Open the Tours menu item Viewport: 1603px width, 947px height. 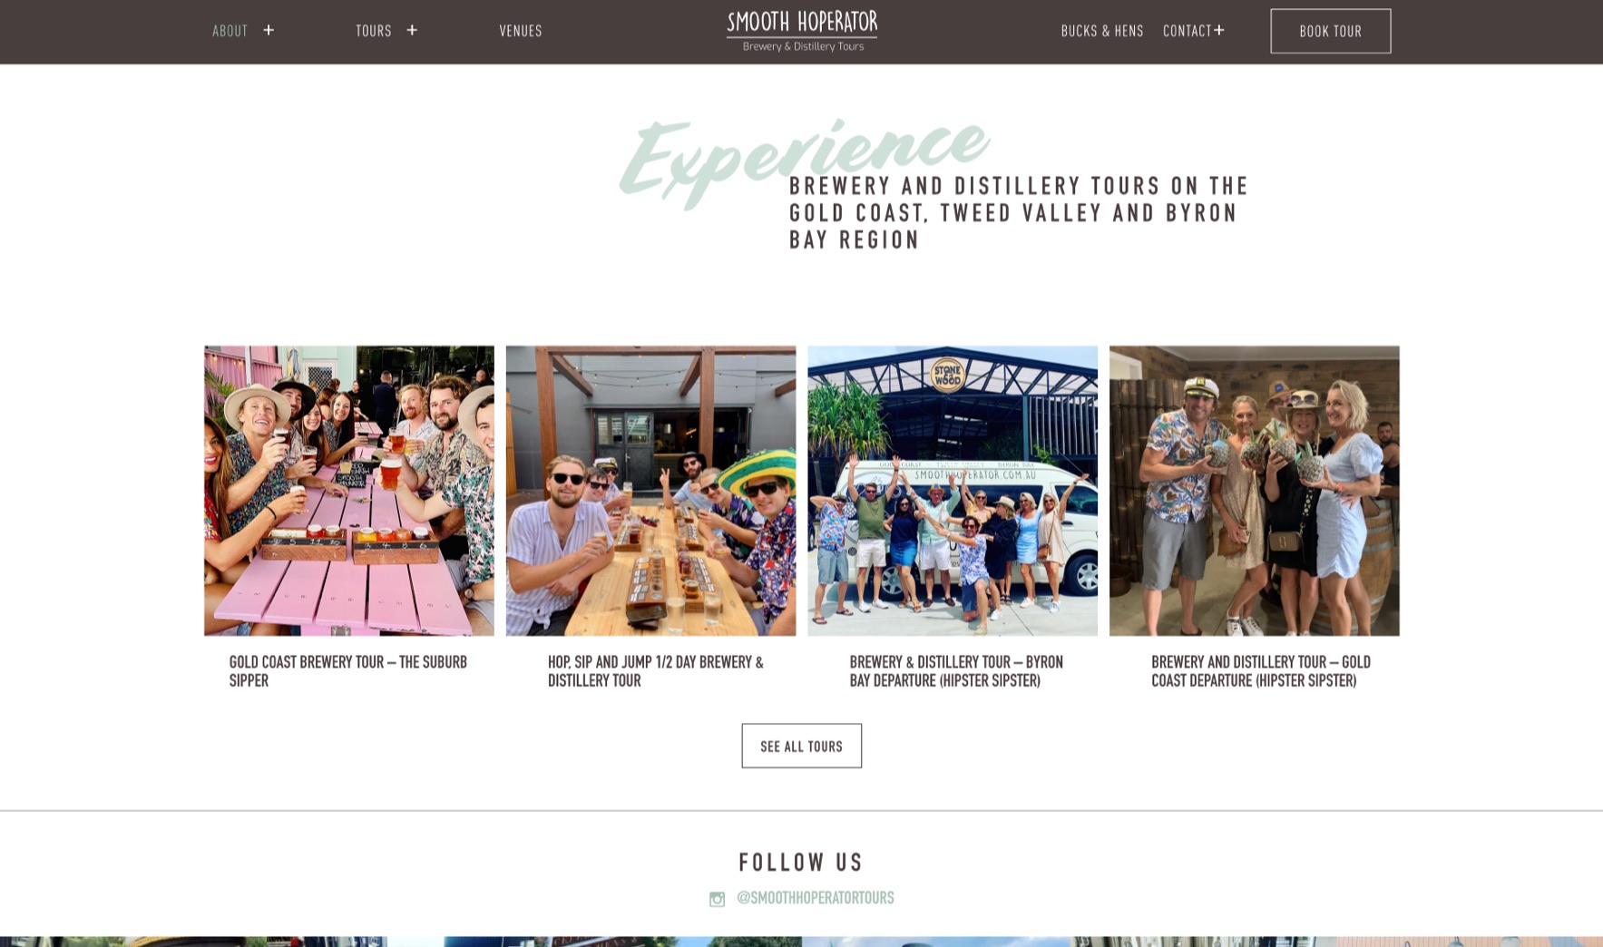pos(374,31)
